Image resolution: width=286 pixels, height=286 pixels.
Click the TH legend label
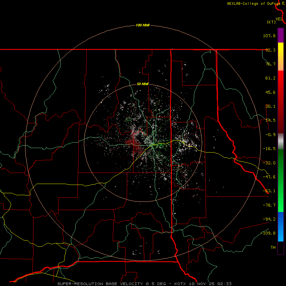(273, 247)
